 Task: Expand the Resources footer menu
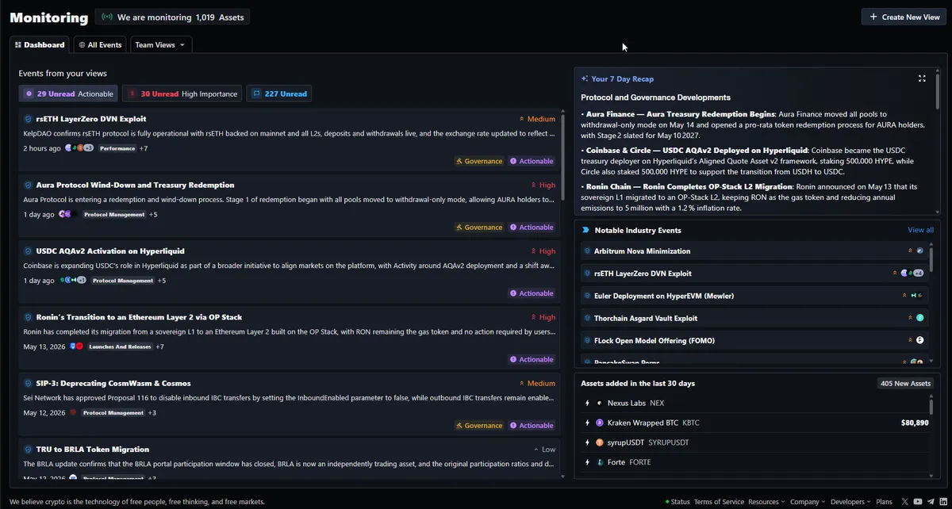point(766,502)
